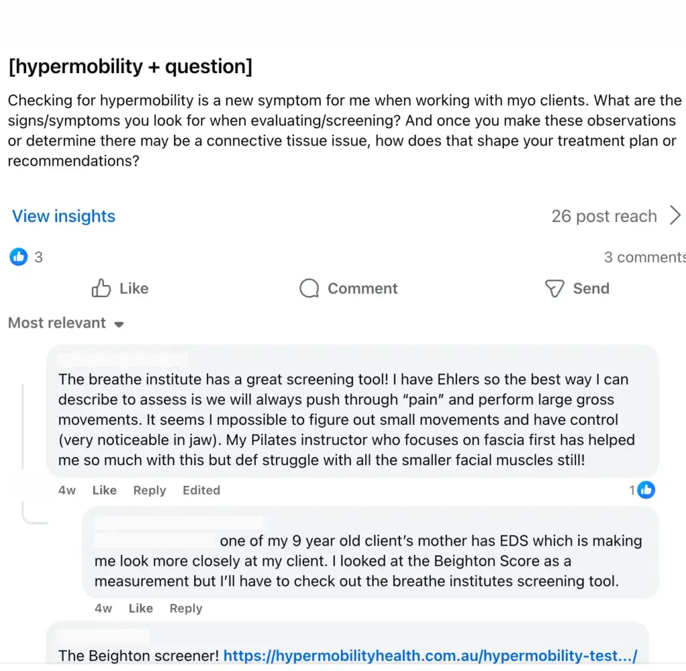This screenshot has height=671, width=686.
Task: Show the 3 comments count
Action: 645,257
